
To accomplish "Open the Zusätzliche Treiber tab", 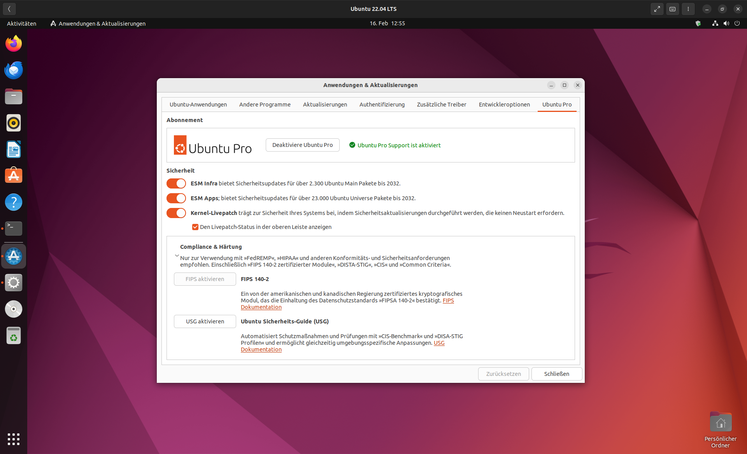I will (x=441, y=105).
